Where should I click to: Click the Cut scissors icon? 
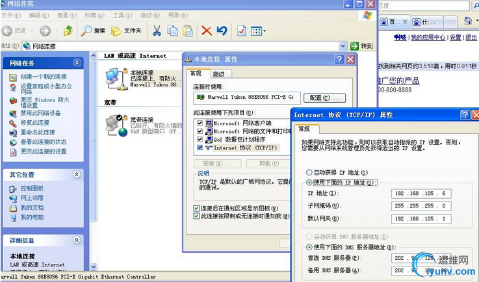pyautogui.click(x=157, y=31)
